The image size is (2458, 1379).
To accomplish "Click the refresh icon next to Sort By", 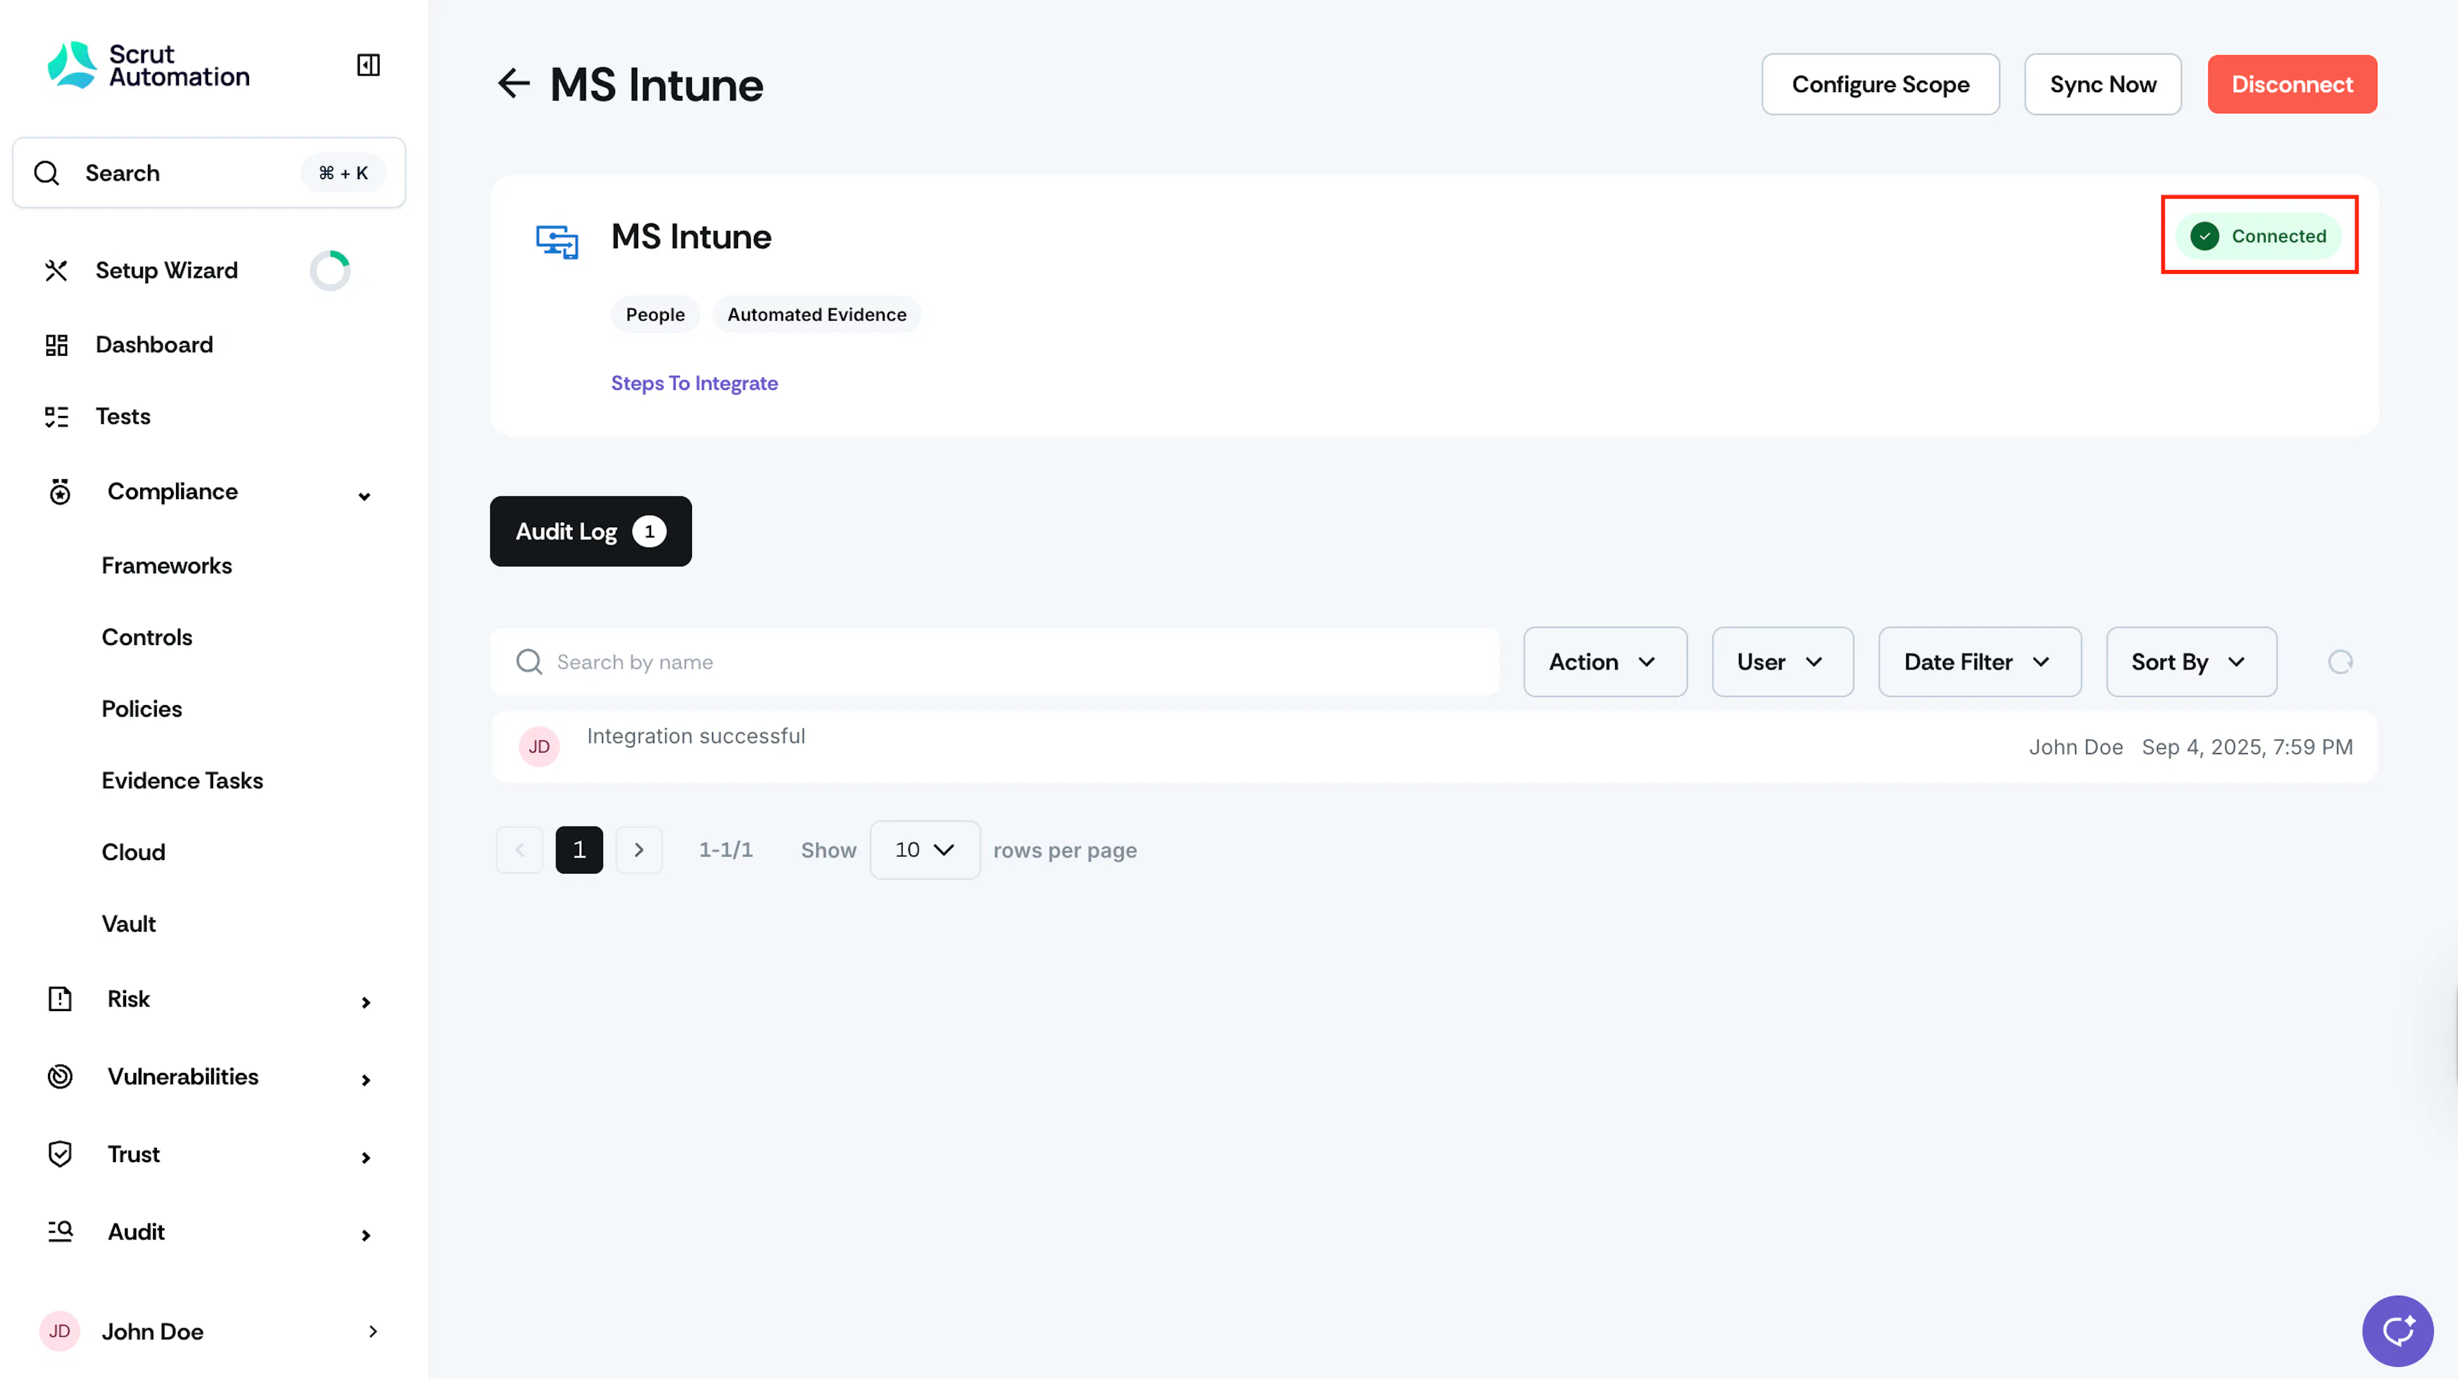I will (2341, 662).
